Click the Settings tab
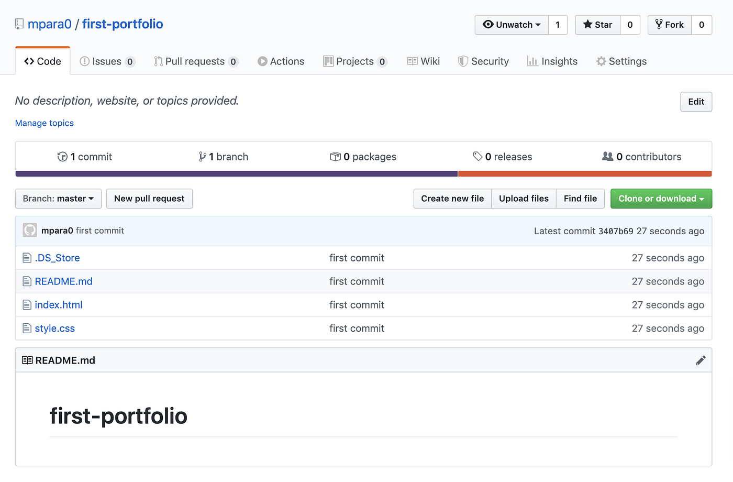The height and width of the screenshot is (482, 733). tap(621, 61)
